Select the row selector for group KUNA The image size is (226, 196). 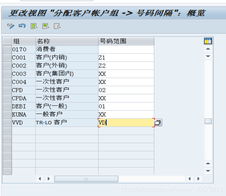tap(7, 114)
